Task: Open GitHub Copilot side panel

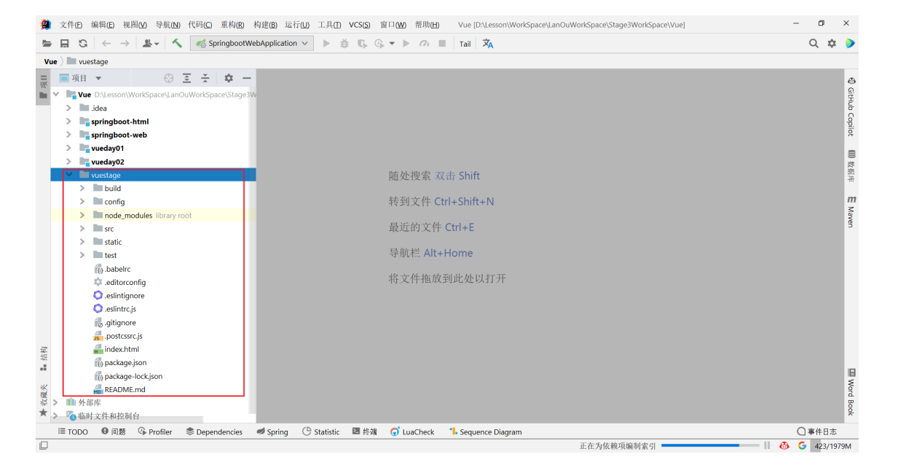Action: tap(851, 106)
